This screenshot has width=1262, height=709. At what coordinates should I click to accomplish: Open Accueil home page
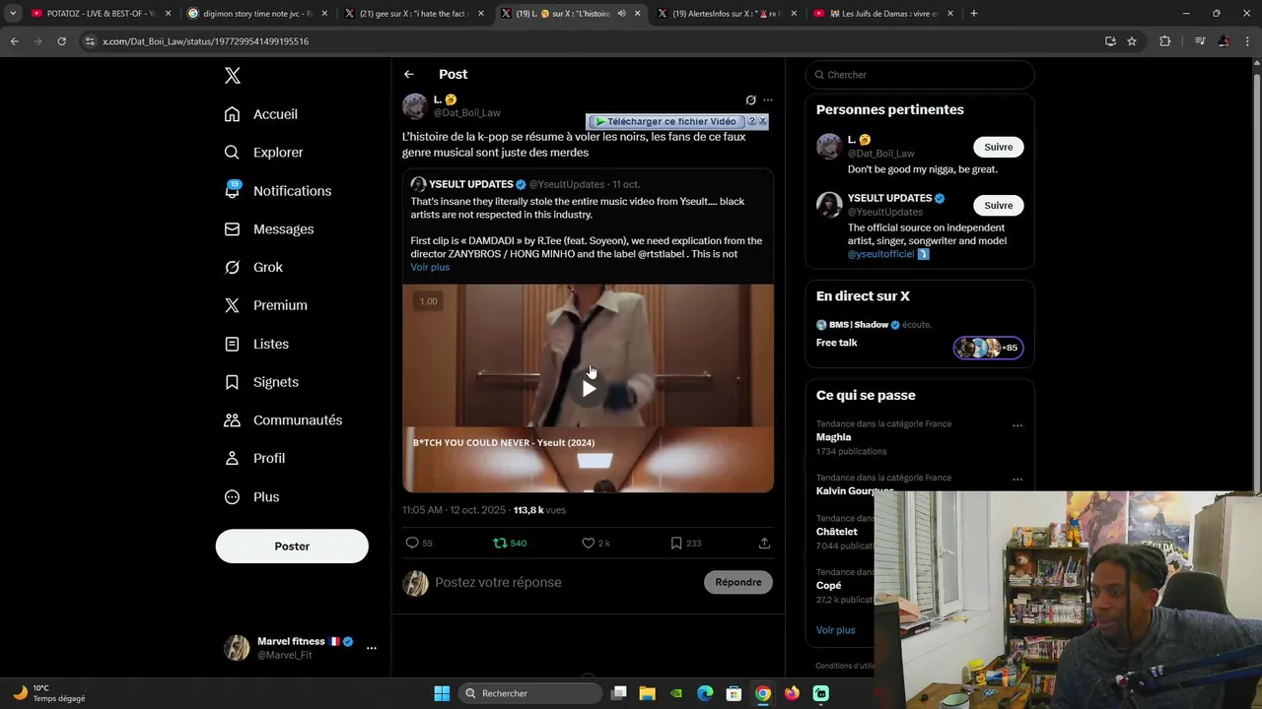point(261,114)
